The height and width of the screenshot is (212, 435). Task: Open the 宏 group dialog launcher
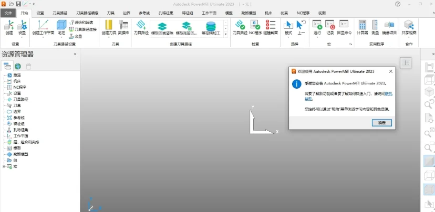coord(350,44)
